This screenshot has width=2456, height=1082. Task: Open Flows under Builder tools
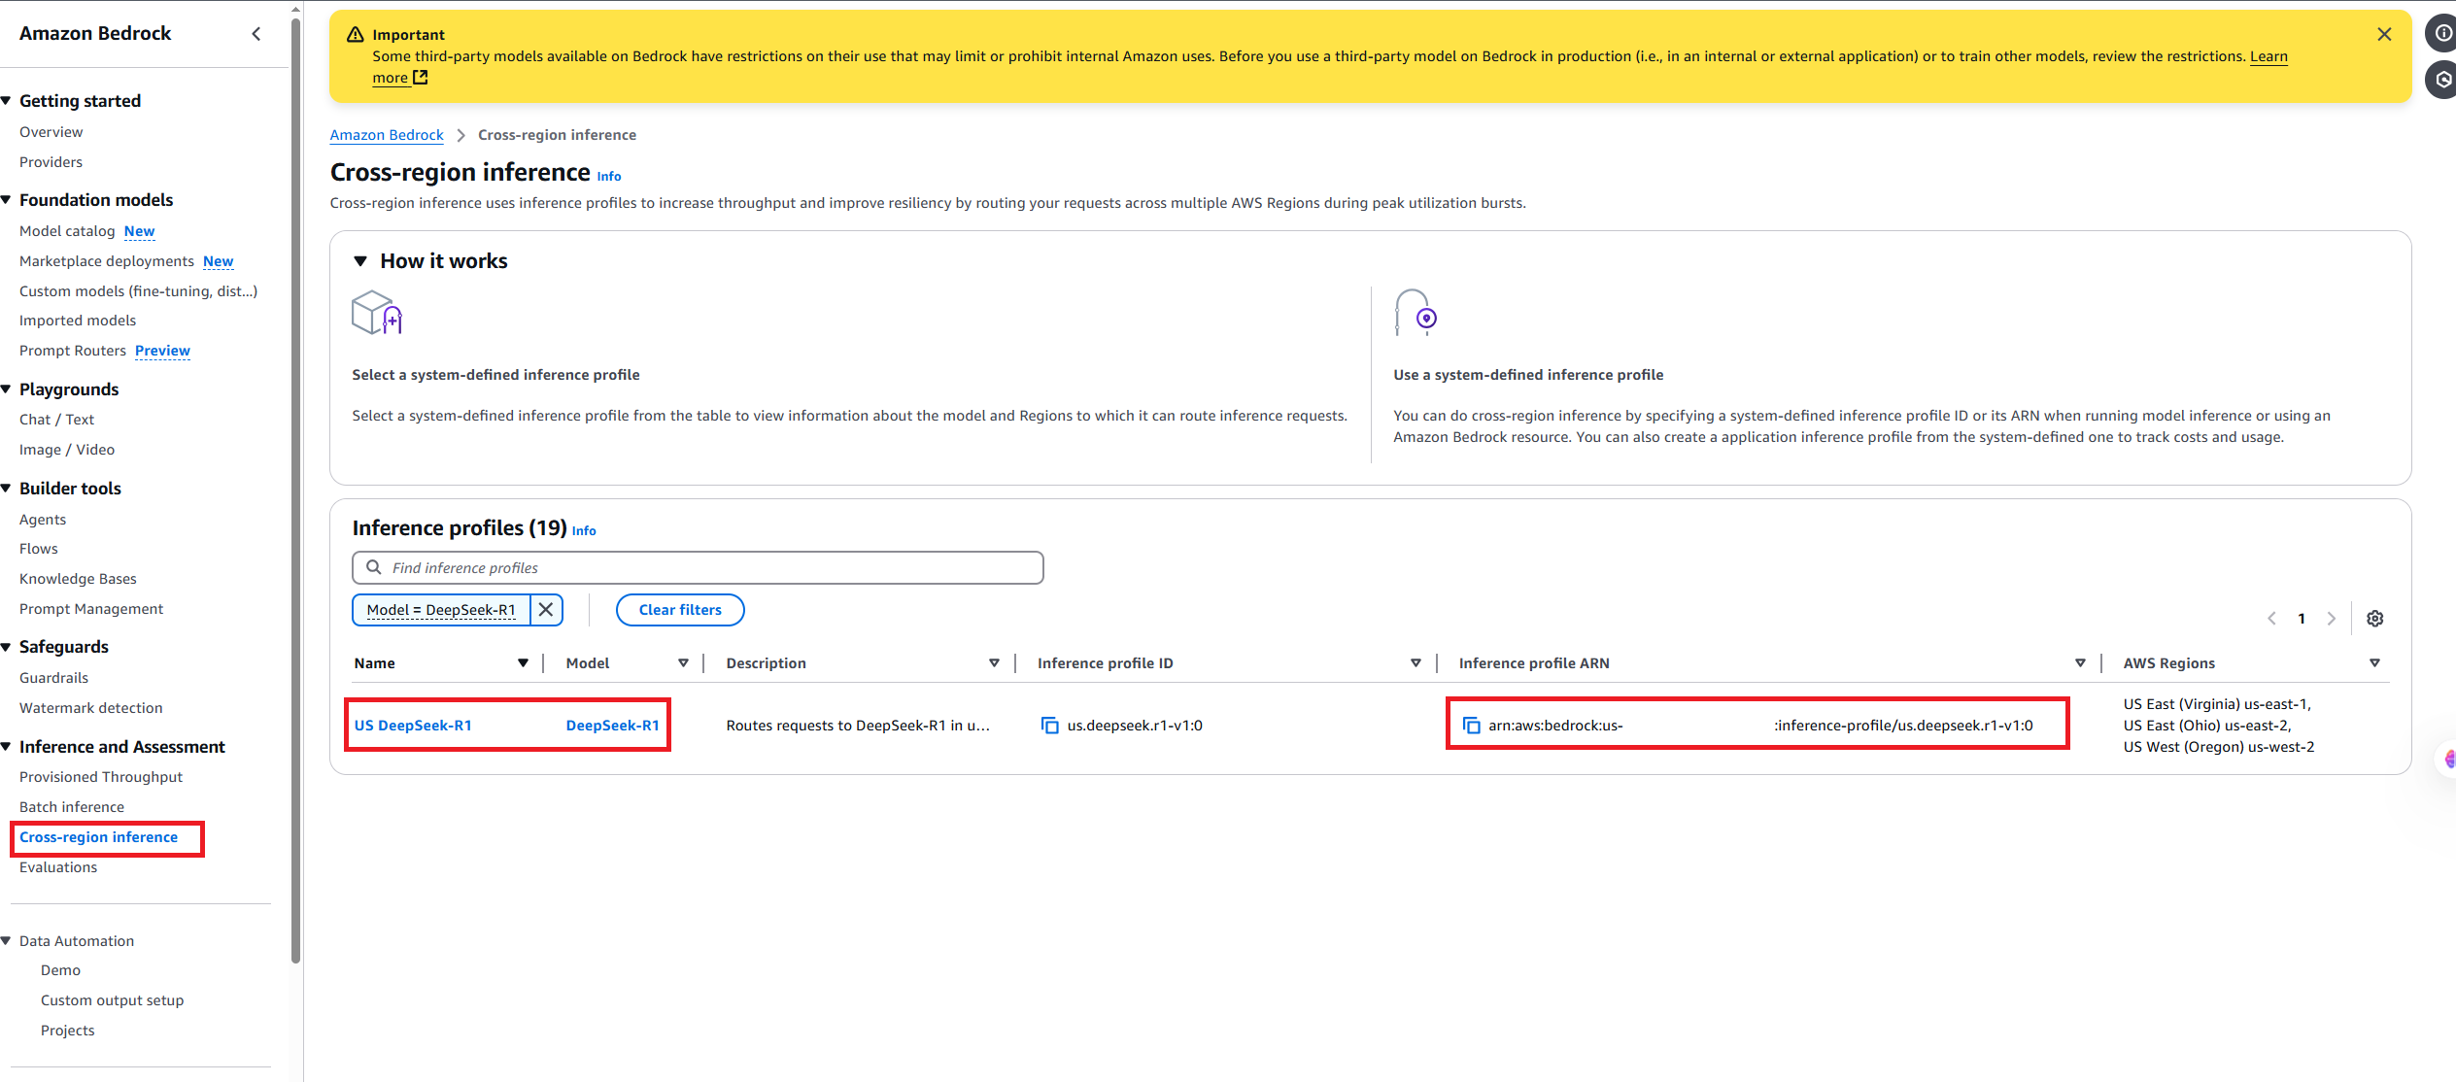coord(39,549)
